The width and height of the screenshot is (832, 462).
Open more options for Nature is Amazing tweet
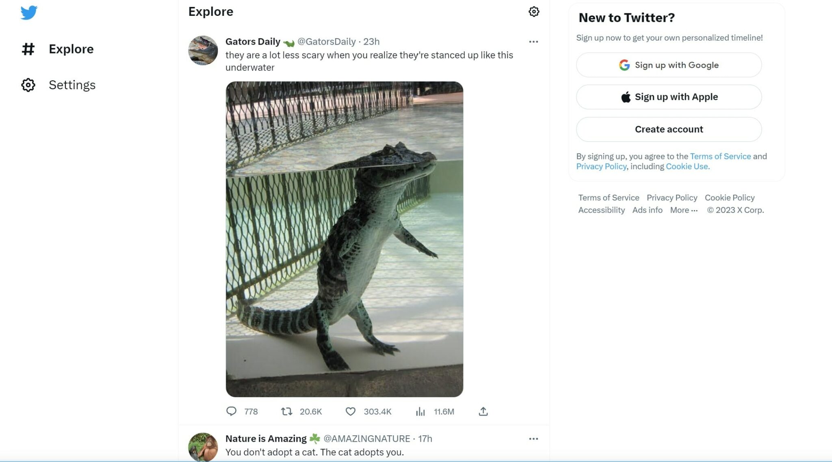[534, 438]
